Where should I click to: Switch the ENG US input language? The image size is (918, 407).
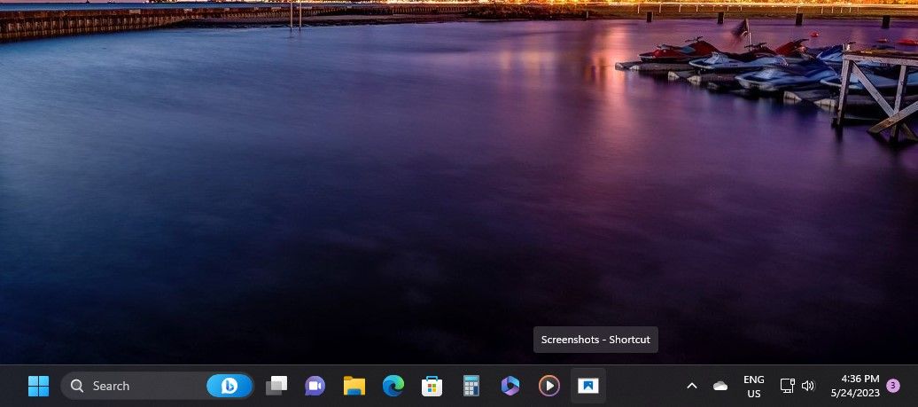753,387
